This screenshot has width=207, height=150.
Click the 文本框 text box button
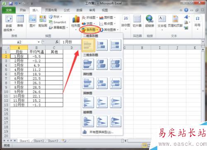162,23
